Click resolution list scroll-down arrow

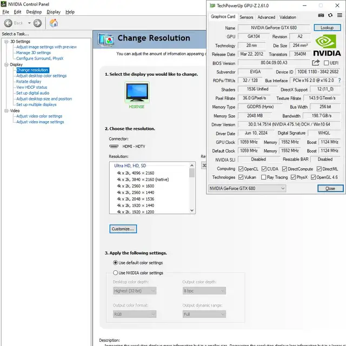(x=192, y=210)
